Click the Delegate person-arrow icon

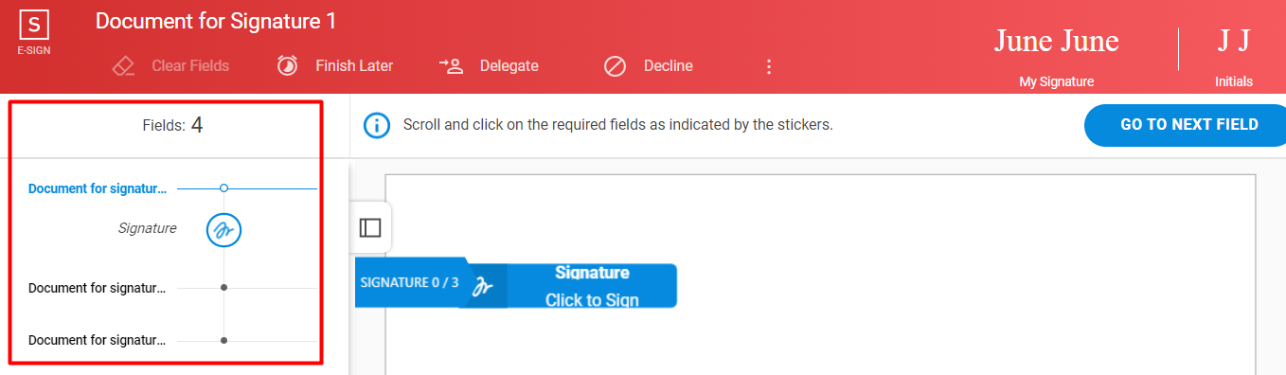[451, 65]
